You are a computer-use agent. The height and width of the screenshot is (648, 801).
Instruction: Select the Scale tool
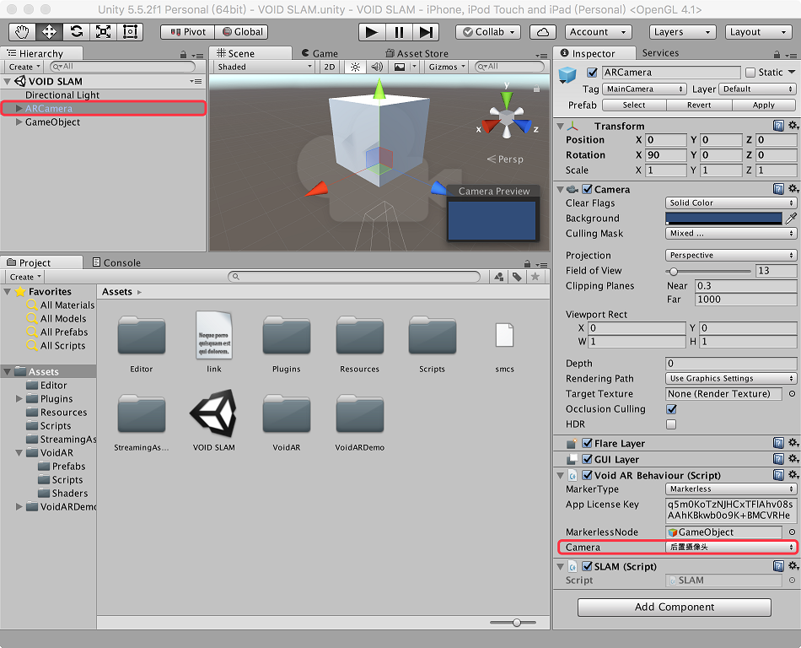[103, 32]
